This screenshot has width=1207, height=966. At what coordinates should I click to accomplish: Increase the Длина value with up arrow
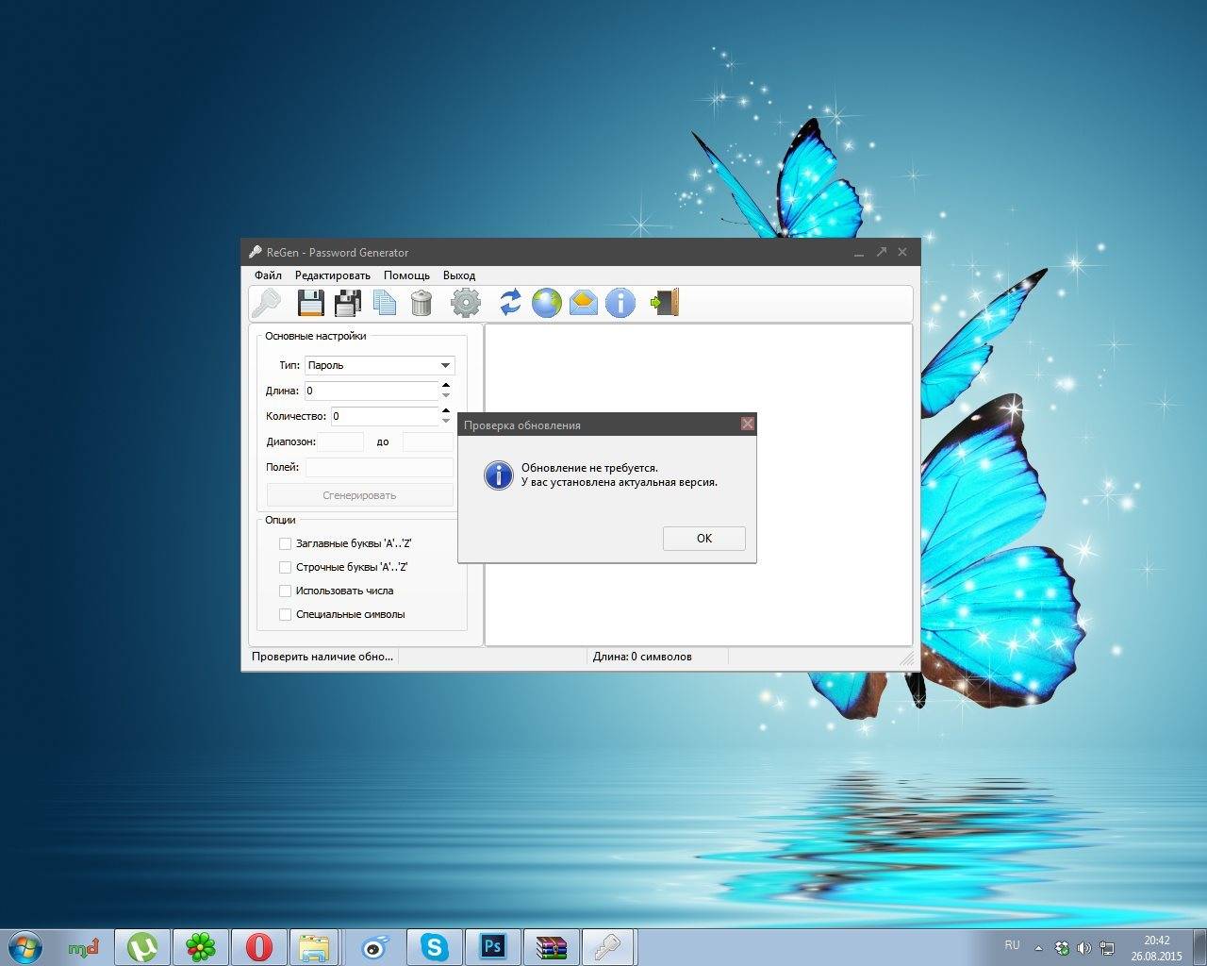tap(446, 385)
